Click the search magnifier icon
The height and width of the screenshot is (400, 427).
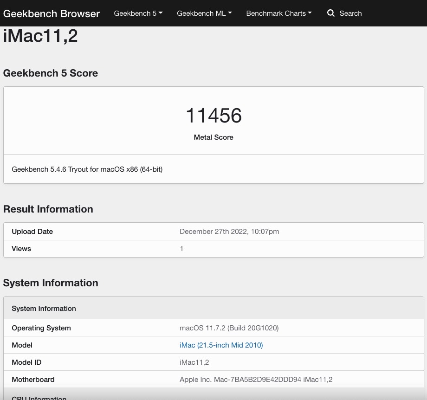click(330, 13)
